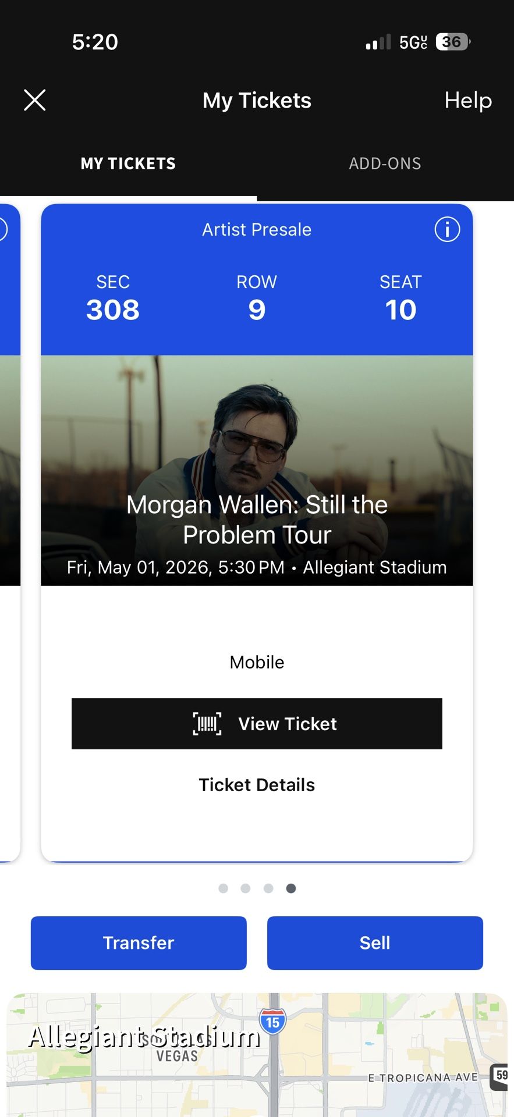
Task: Expand Ticket Details
Action: (257, 784)
